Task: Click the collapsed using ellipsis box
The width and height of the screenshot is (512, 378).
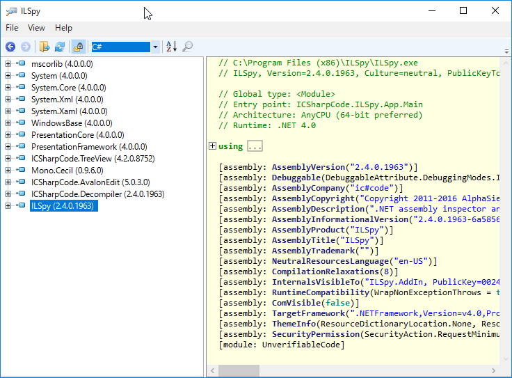Action: click(x=255, y=146)
